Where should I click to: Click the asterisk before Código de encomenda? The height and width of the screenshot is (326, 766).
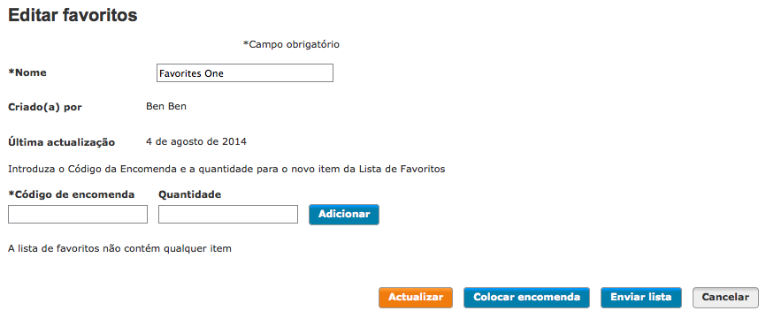pos(11,193)
